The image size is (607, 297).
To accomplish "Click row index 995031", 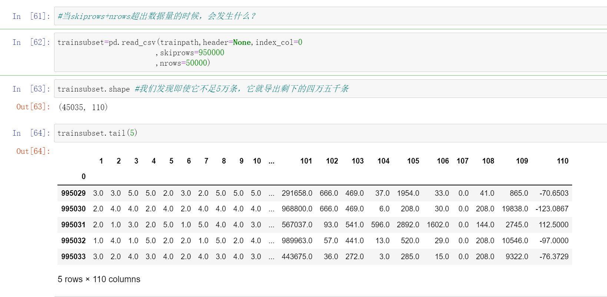I will pos(73,225).
